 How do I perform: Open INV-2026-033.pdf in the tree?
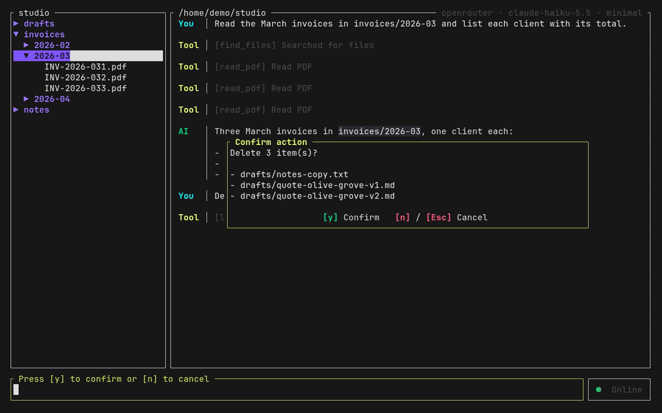(86, 88)
